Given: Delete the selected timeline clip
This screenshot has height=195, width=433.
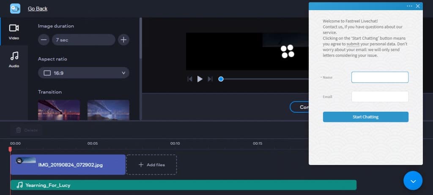Looking at the screenshot, I should 27,130.
